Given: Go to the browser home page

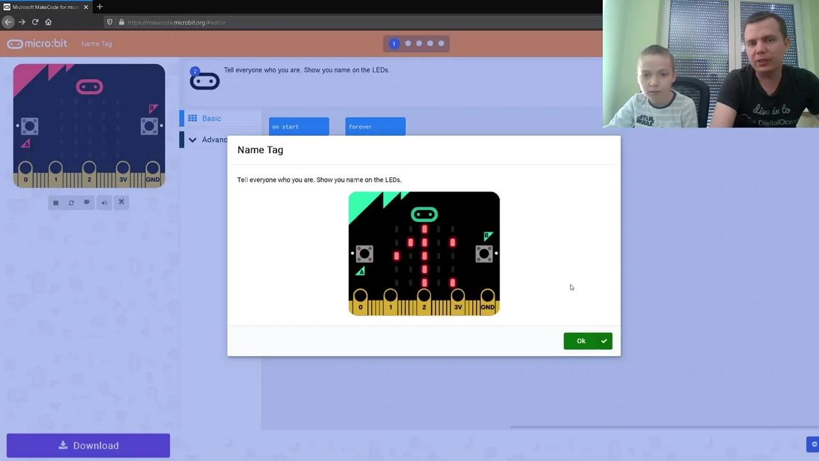Looking at the screenshot, I should tap(48, 22).
